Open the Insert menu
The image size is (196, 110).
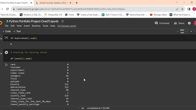tap(27, 26)
